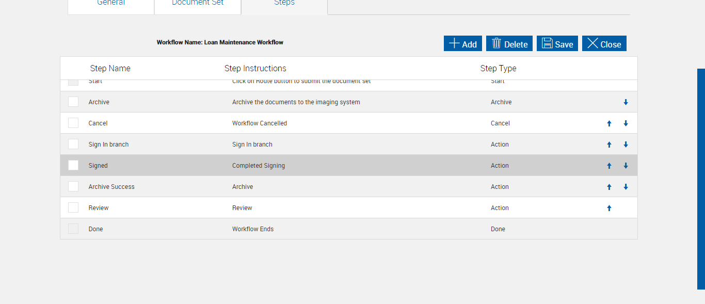Viewport: 705px width, 304px height.
Task: Move the Review step up
Action: (609, 208)
